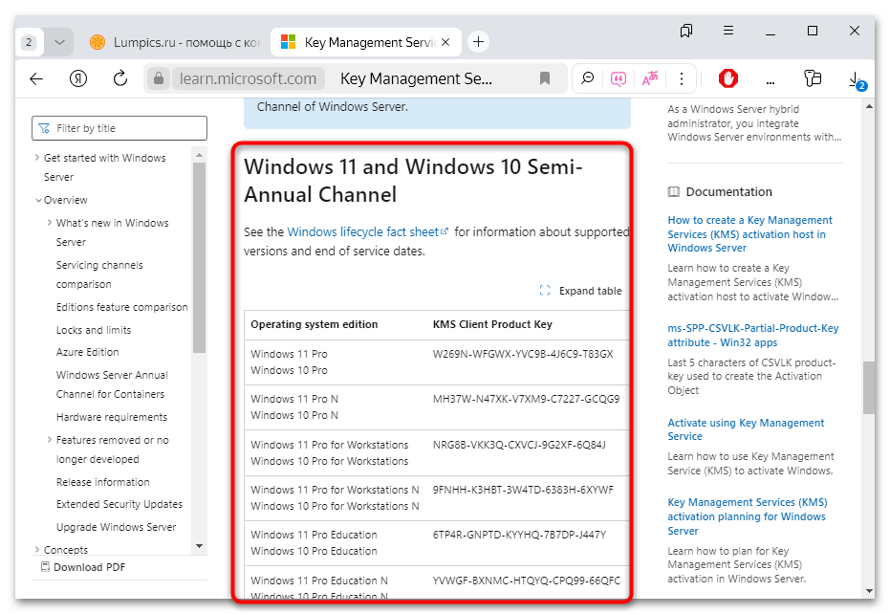Open Windows Server Annual Channel for Containers

[112, 384]
